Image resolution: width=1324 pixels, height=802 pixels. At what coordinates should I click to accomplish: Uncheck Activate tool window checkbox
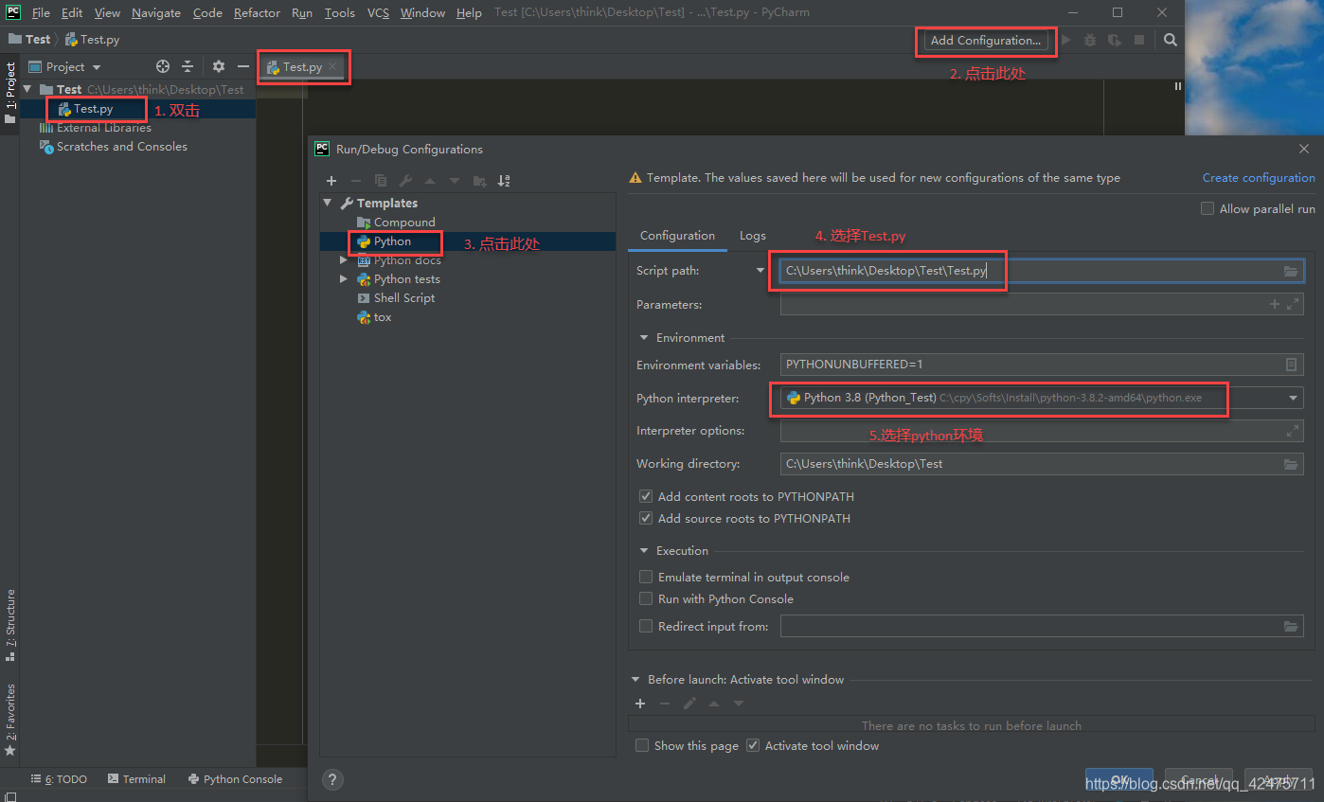753,745
